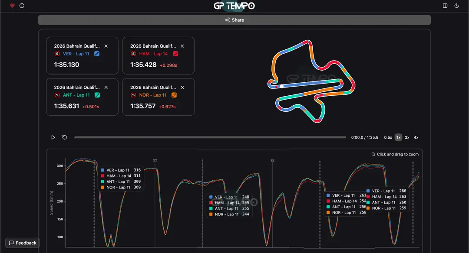Click the 300 speed axis tick
The width and height of the screenshot is (469, 253).
[60, 166]
